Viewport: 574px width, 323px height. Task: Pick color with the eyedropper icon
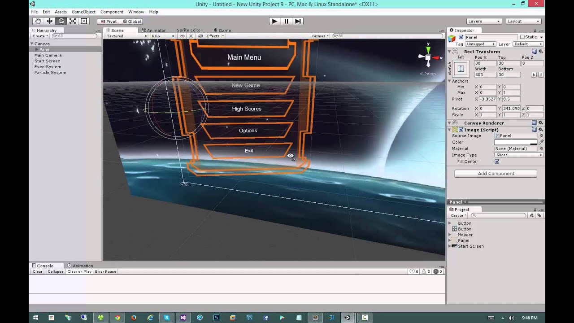coord(541,142)
